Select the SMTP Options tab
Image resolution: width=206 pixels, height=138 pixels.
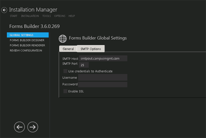91,49
